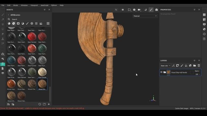Filter assets by Environment maps icon

[x=41, y=24]
